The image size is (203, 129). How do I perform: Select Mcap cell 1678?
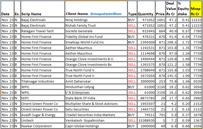tap(196, 115)
